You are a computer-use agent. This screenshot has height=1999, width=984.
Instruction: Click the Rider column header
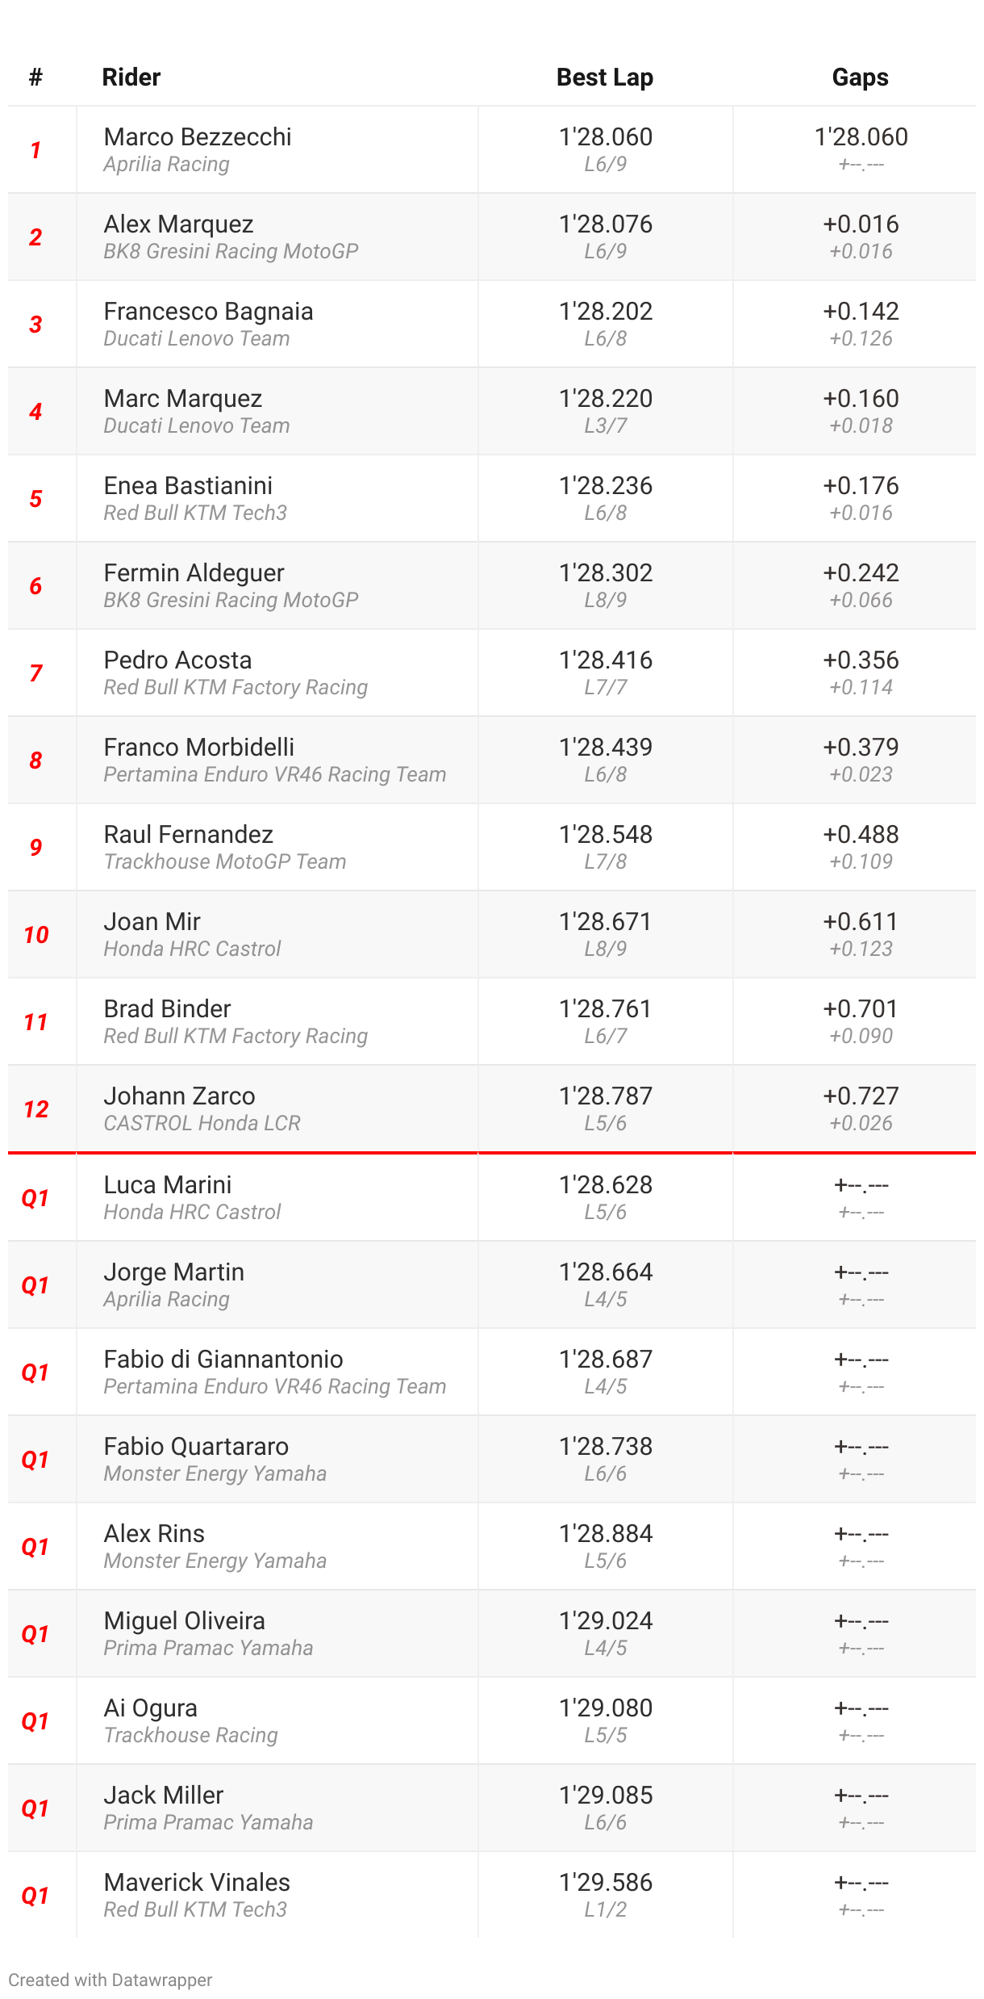tap(131, 78)
